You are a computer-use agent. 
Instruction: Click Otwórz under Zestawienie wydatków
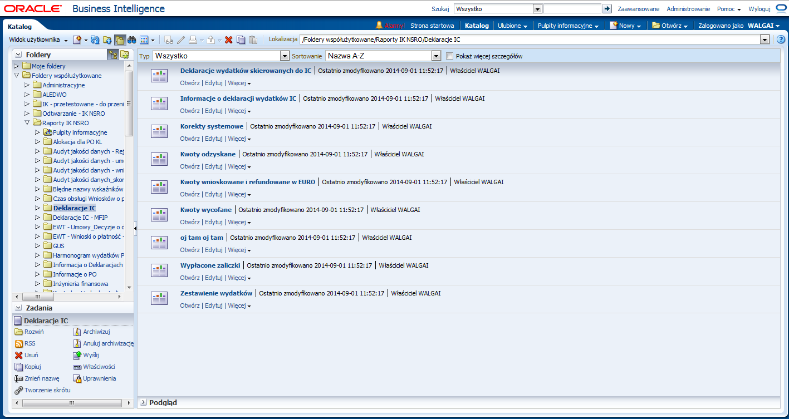190,305
